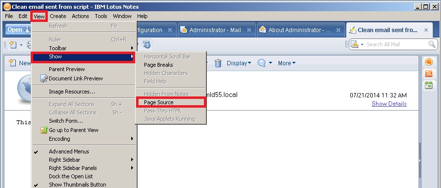Screen dimensions: 441x188
Task: Click the Show Details link
Action: 389,104
